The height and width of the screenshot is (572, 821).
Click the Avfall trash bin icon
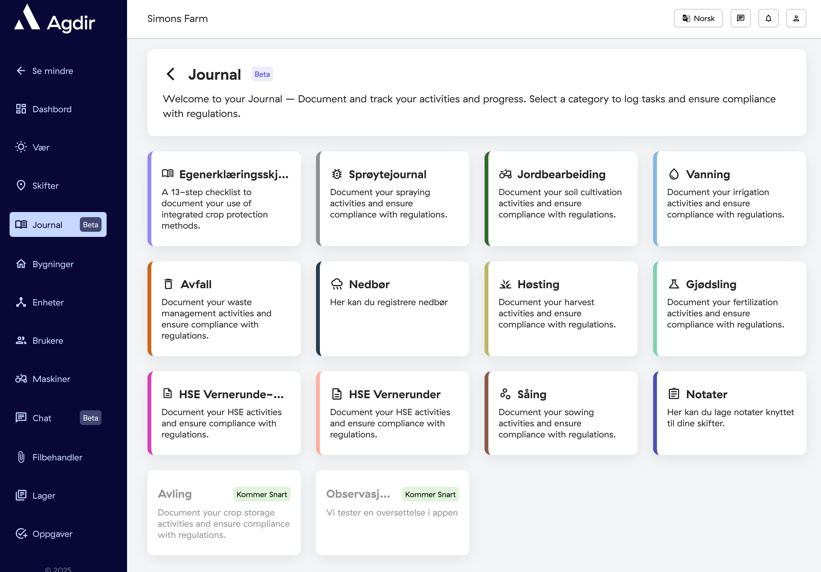(x=168, y=284)
